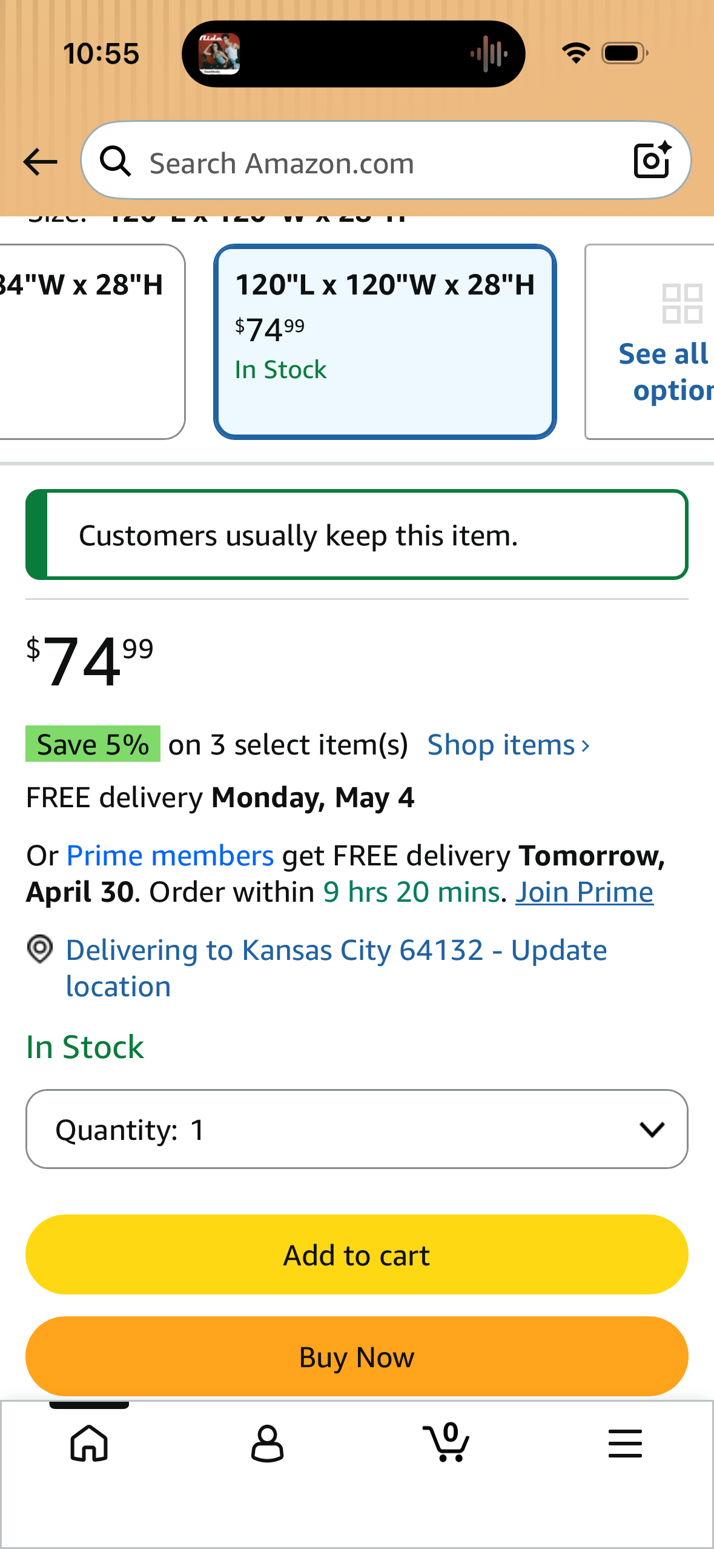Open the shopping cart icon
Screen dimensions: 714x1549
(446, 1444)
